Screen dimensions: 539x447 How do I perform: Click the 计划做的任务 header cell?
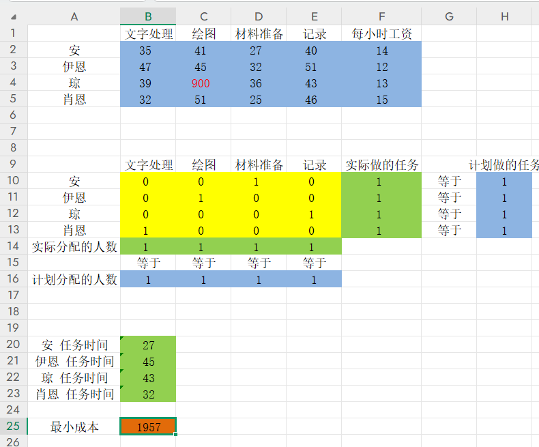tap(504, 164)
